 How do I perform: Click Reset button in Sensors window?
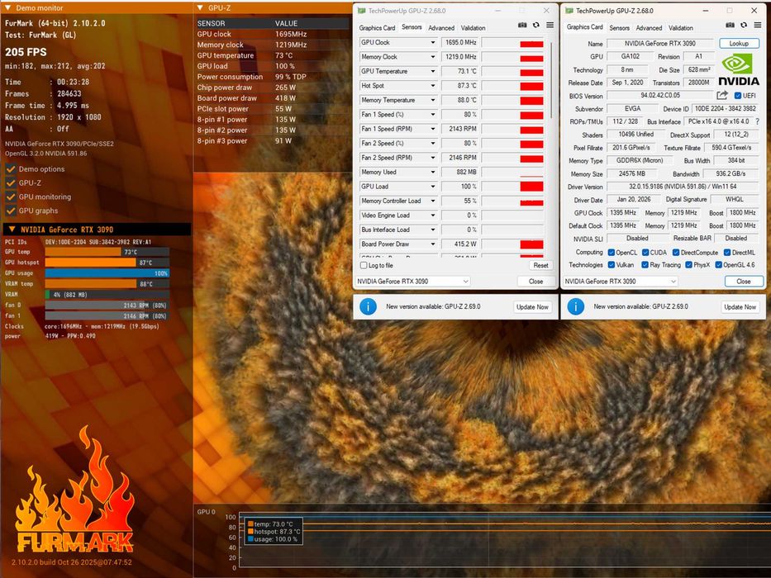coord(541,265)
